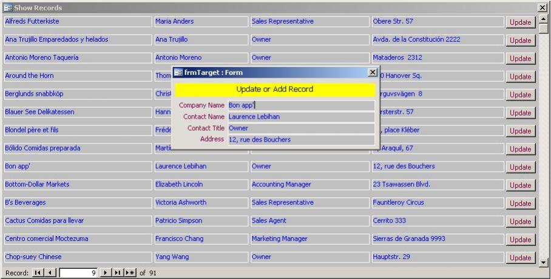Click the Obere Str. 57 address cell
Image resolution: width=551 pixels, height=279 pixels.
(x=438, y=21)
